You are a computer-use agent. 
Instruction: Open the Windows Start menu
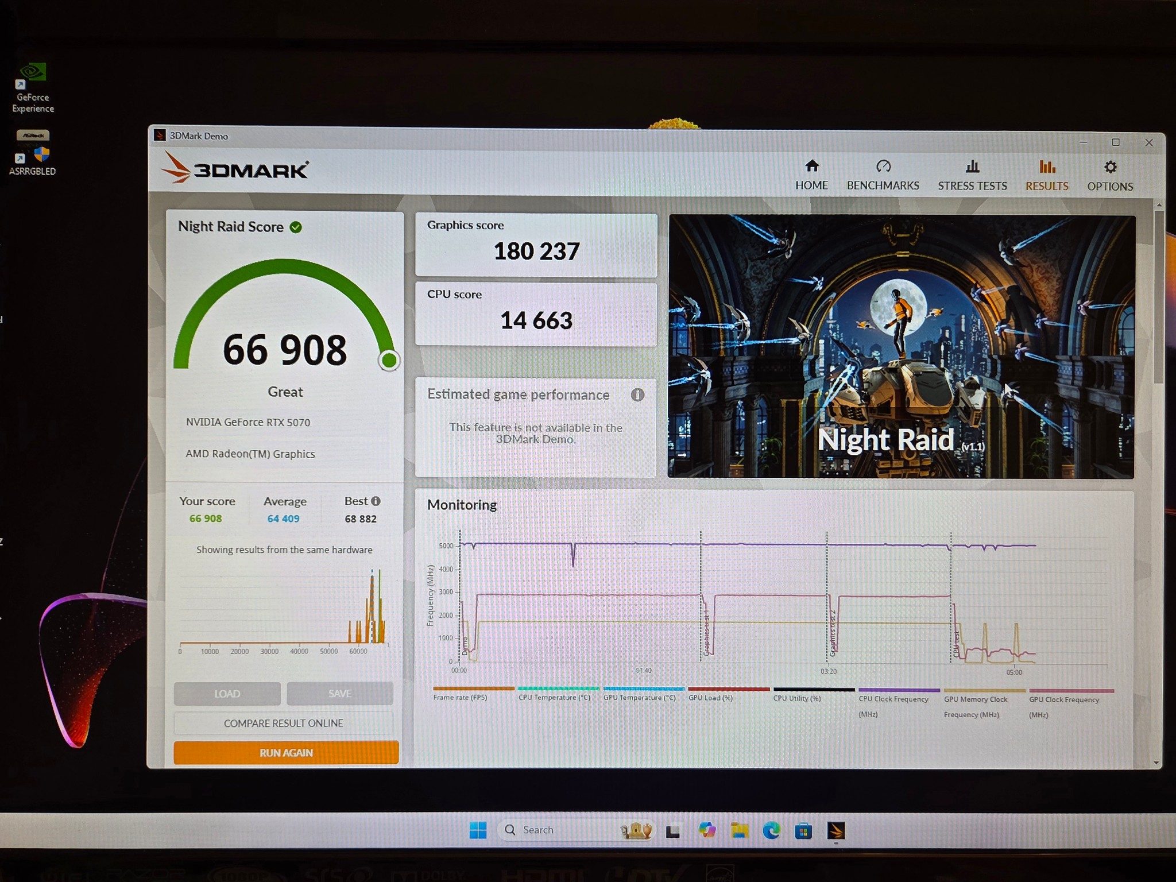coord(478,830)
